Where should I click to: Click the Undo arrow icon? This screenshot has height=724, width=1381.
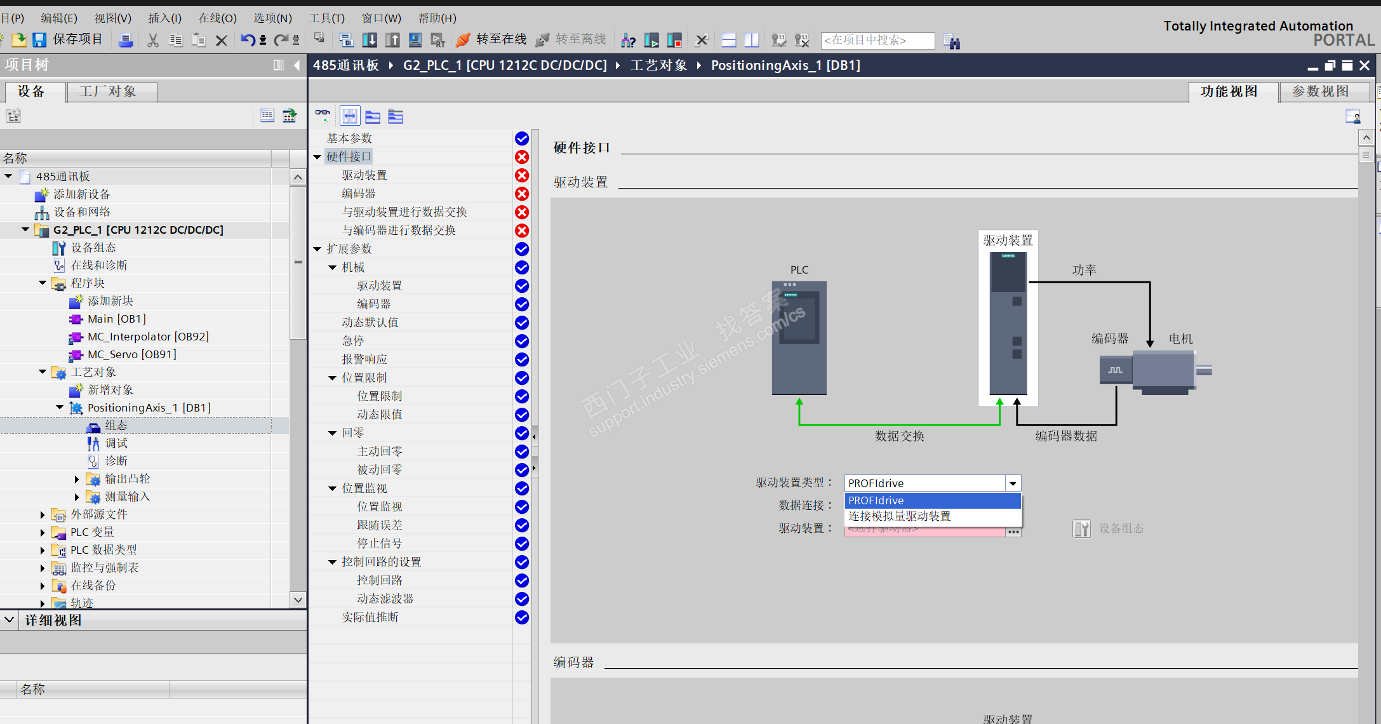tap(247, 41)
